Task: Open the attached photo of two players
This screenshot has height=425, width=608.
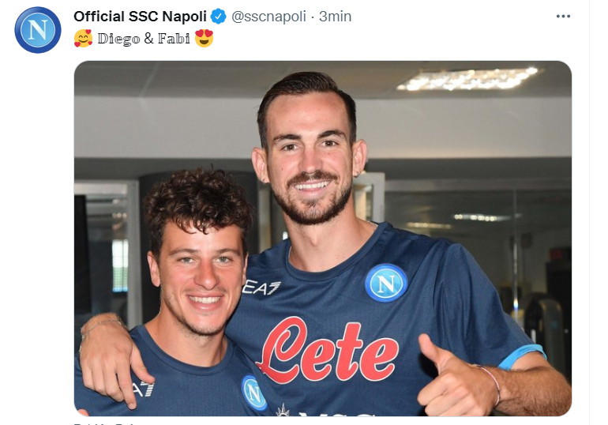Action: tap(323, 238)
